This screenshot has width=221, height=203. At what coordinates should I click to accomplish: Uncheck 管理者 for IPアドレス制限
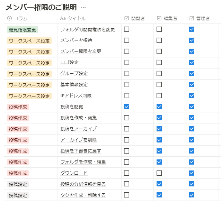coord(192,95)
